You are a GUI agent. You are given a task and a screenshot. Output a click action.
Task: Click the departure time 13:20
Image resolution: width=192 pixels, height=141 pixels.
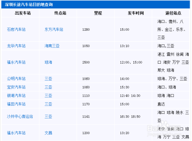tap(124, 133)
